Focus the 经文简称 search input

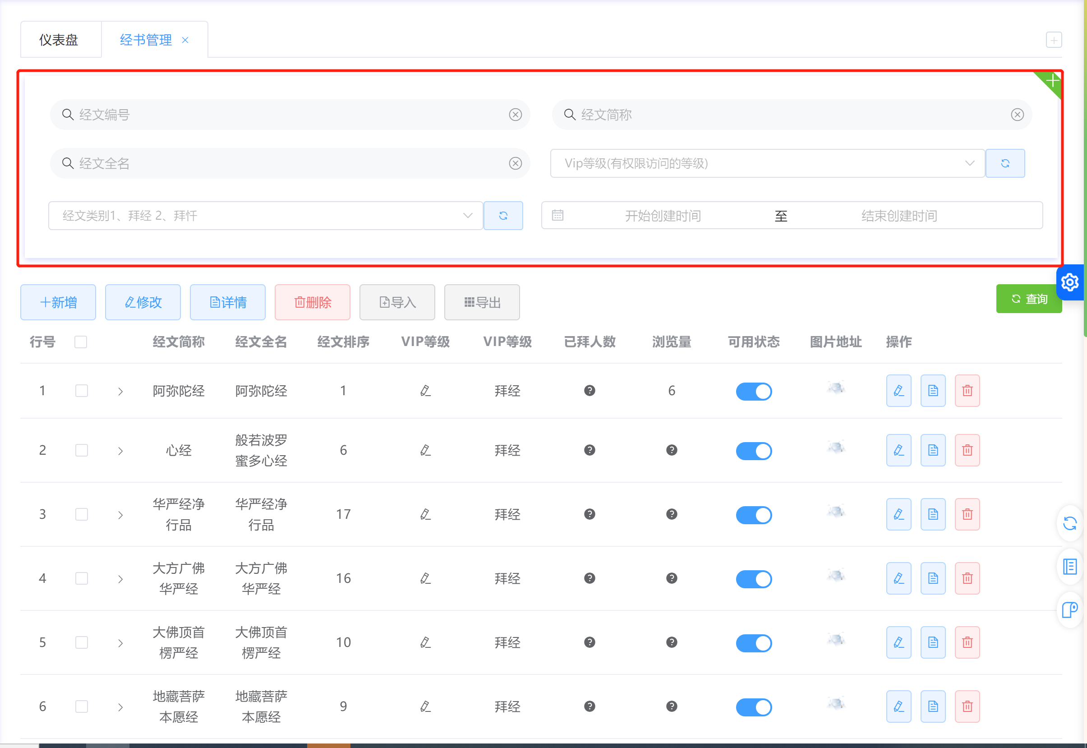coord(792,114)
